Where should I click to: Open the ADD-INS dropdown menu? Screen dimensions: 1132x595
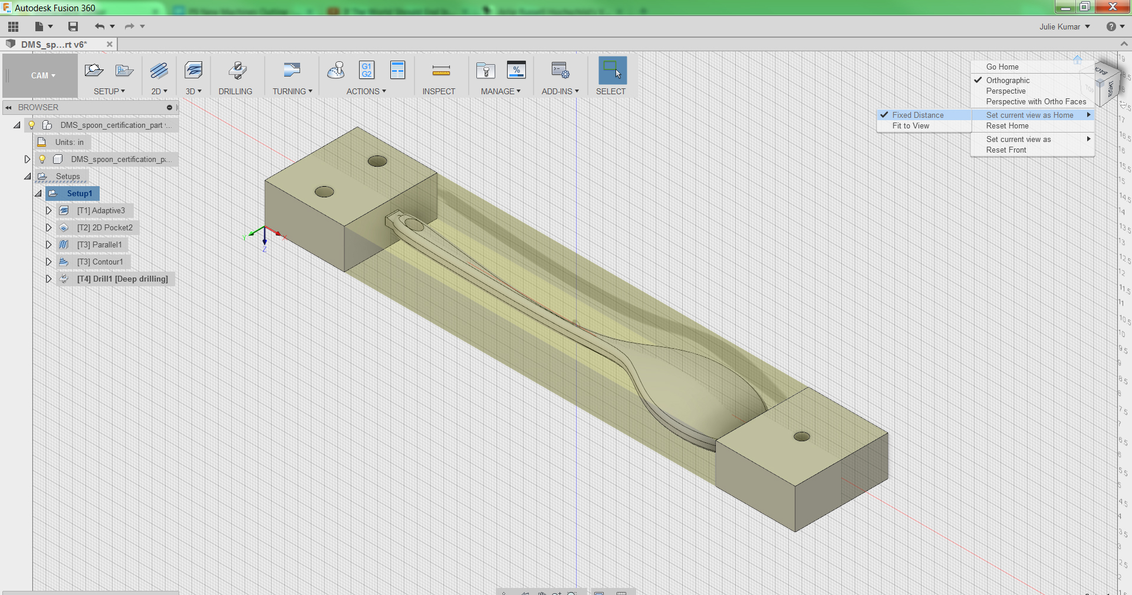pos(560,91)
